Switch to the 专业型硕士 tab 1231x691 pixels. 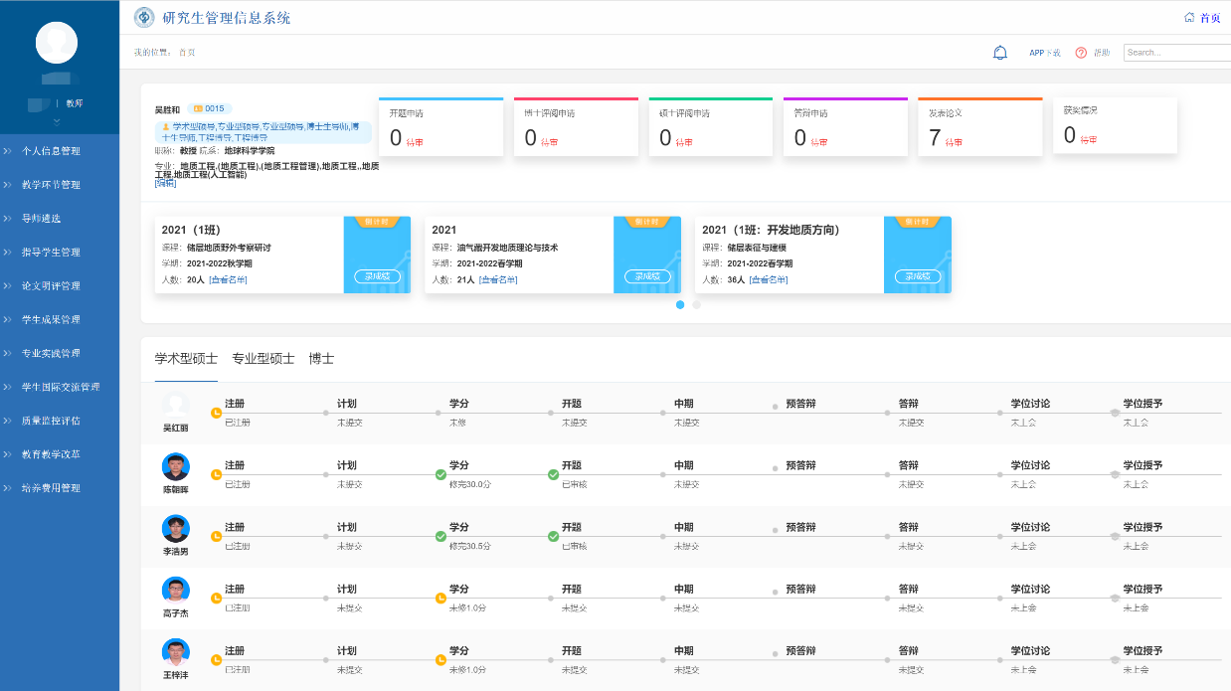263,359
